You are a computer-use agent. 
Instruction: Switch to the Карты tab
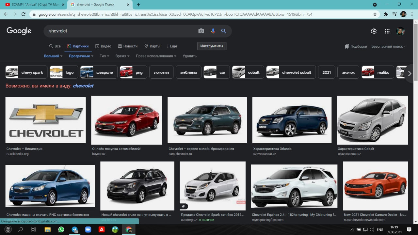coord(152,46)
